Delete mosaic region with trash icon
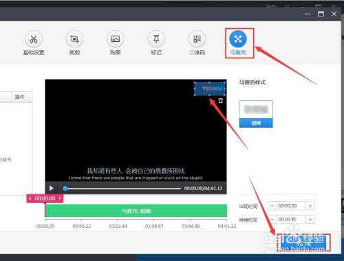 click(221, 100)
